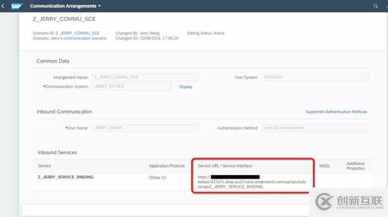This screenshot has height=217, width=388.
Task: Open the SAP logo home link
Action: (x=17, y=6)
